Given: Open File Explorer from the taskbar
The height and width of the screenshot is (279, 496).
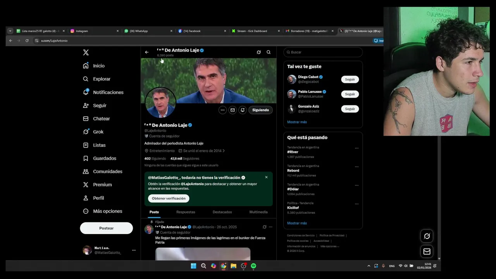Looking at the screenshot, I should coord(233,266).
